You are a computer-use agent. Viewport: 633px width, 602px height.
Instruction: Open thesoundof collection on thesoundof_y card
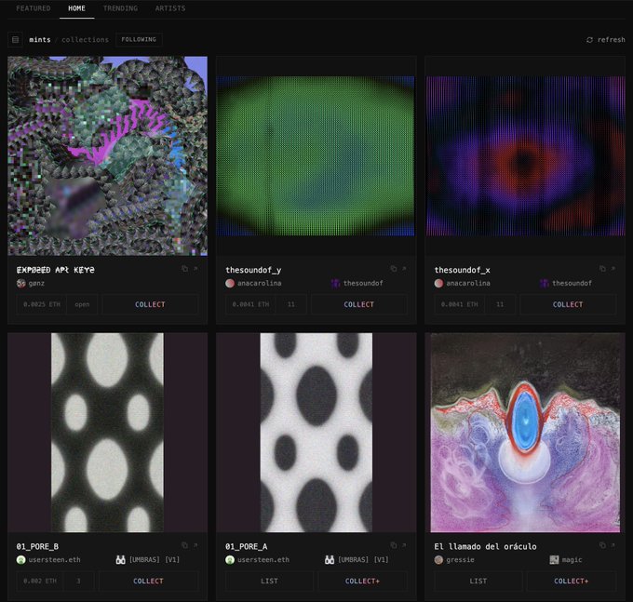(363, 283)
